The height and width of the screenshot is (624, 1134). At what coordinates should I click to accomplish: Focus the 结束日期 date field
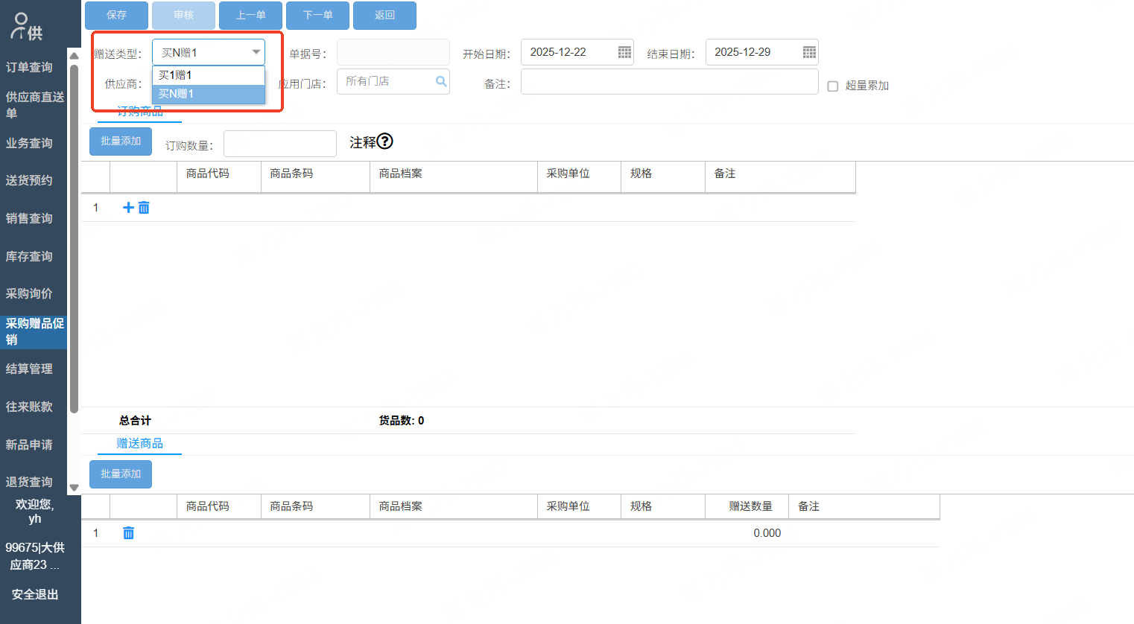tap(762, 52)
